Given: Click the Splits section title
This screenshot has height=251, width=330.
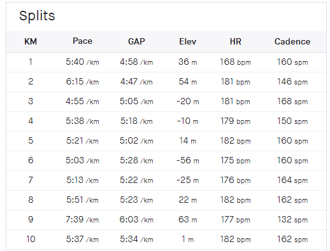Looking at the screenshot, I should [x=37, y=16].
